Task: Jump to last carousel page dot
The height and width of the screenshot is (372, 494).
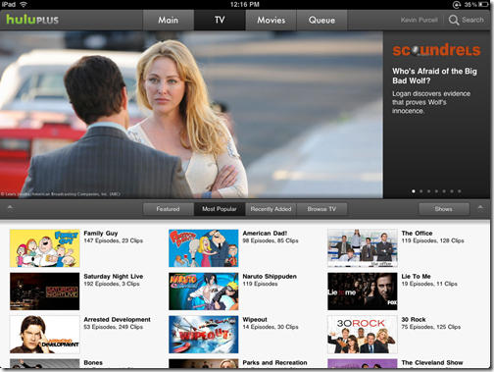Action: [x=460, y=191]
